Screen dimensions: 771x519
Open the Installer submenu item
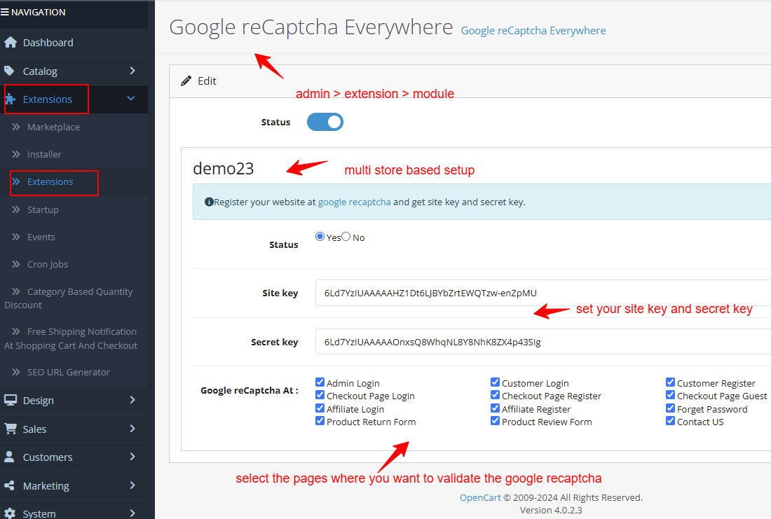74,154
